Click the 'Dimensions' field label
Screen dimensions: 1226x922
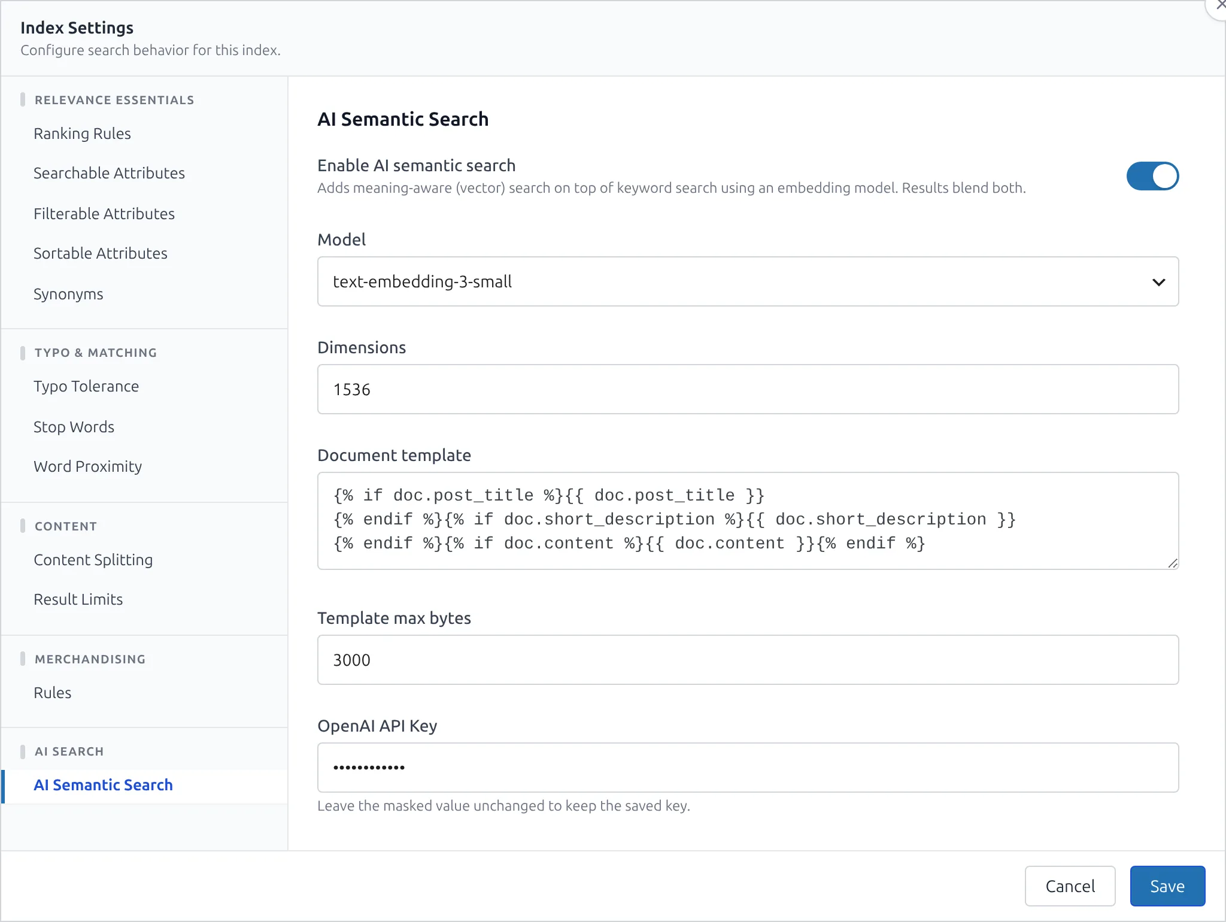coord(362,347)
